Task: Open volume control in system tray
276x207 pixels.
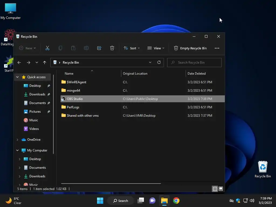Action: 252,201
